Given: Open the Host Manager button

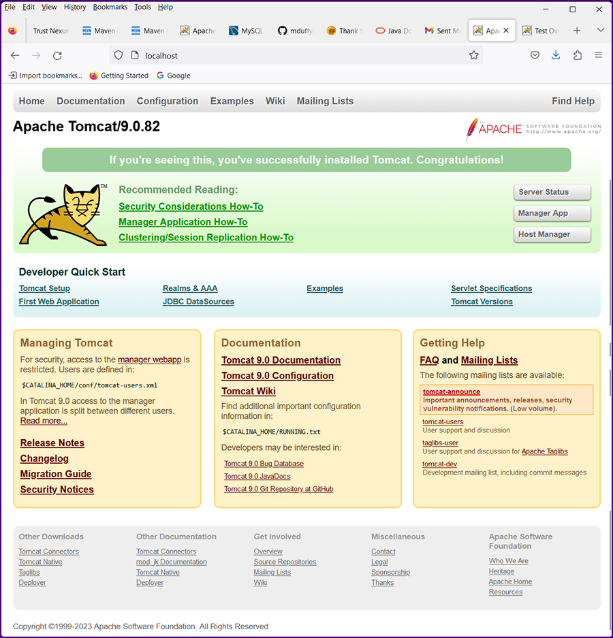Looking at the screenshot, I should [552, 234].
